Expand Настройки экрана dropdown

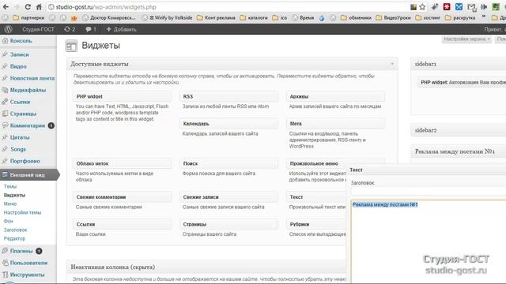(466, 39)
